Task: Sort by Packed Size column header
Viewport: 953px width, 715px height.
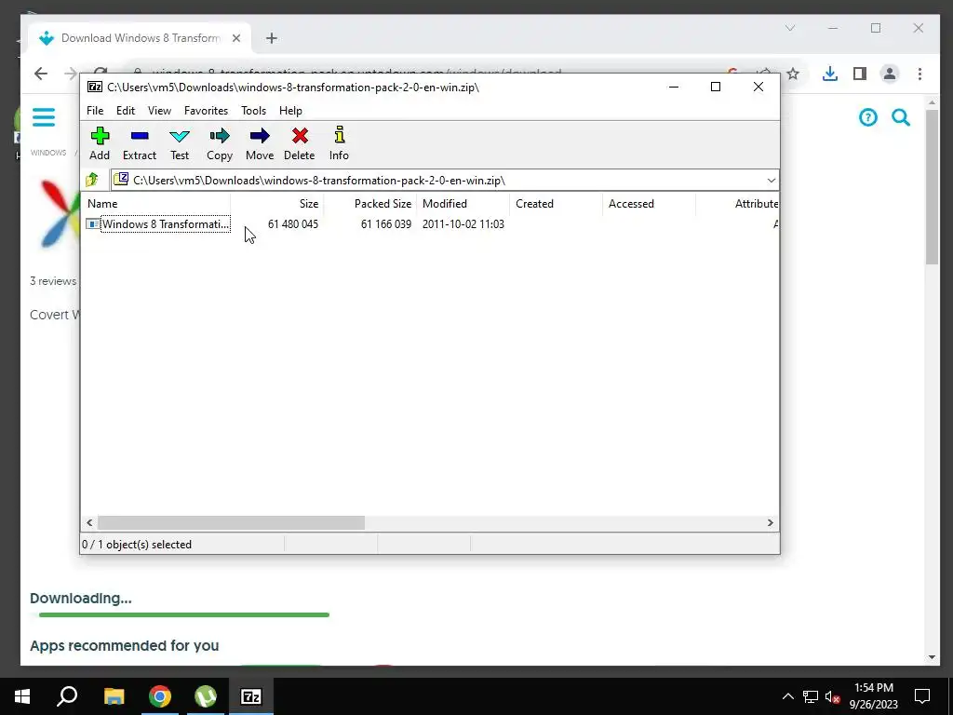Action: [x=369, y=204]
